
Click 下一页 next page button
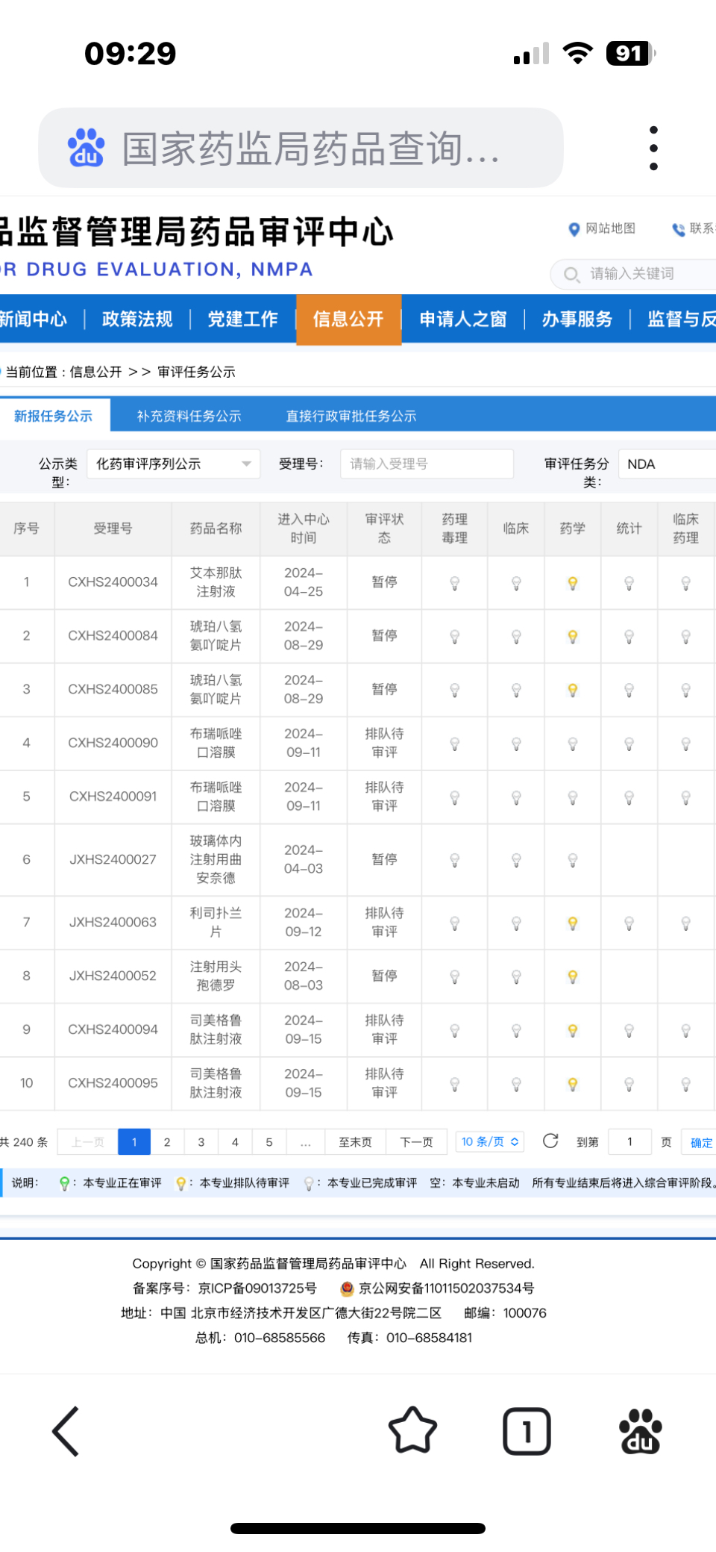pyautogui.click(x=416, y=1141)
